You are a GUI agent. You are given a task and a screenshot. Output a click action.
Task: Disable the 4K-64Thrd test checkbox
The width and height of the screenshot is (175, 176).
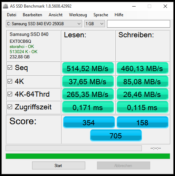point(10,94)
